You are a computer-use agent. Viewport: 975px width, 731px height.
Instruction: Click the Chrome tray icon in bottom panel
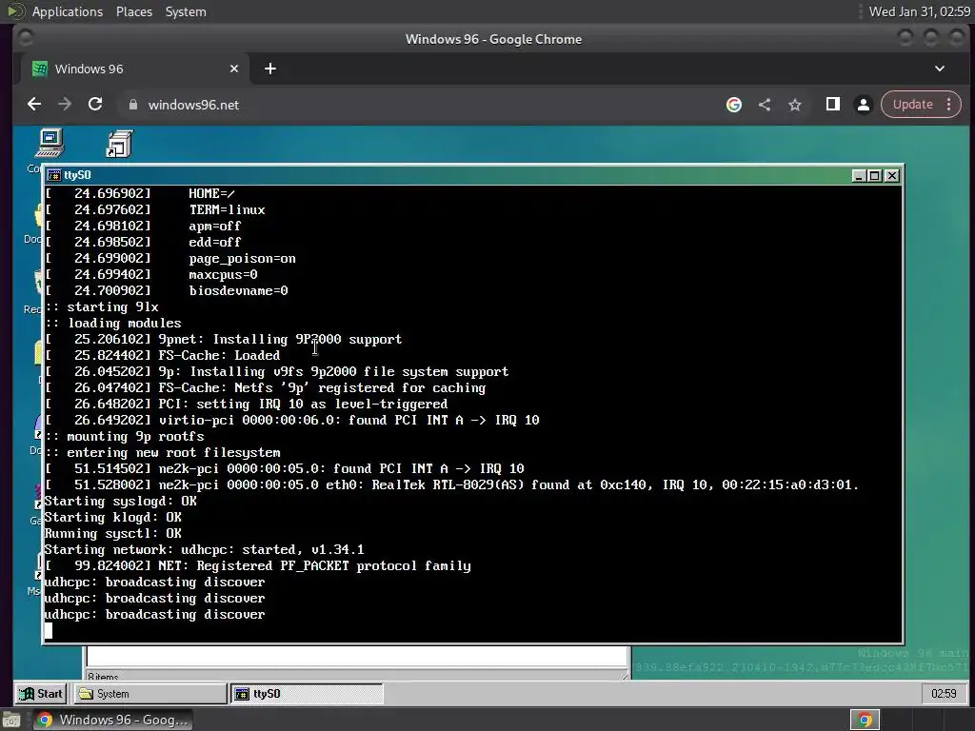(x=865, y=720)
